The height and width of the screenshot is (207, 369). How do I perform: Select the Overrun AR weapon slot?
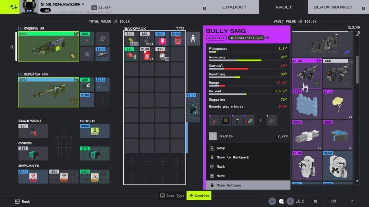coord(48,47)
